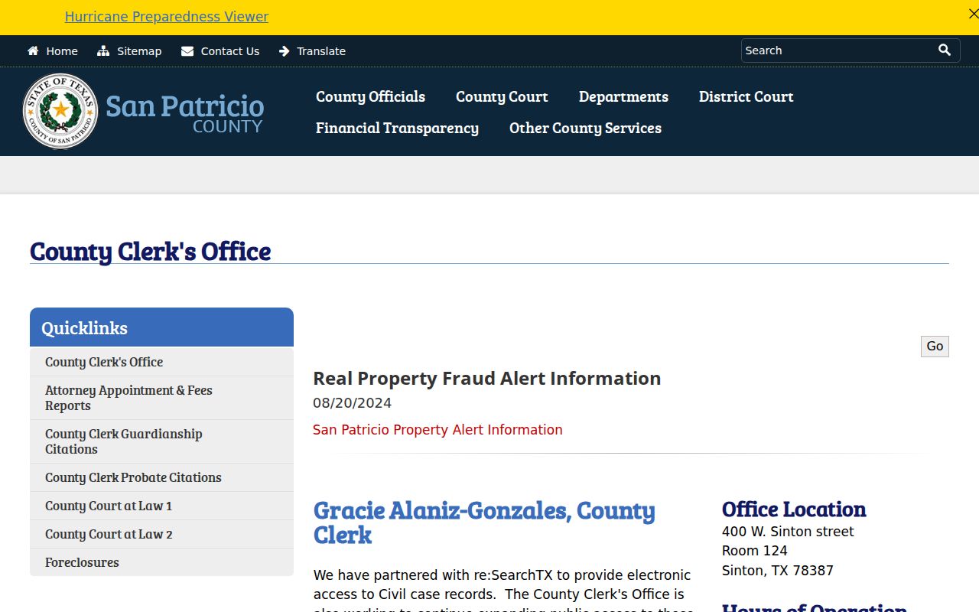Image resolution: width=979 pixels, height=612 pixels.
Task: Click the search magnifier icon
Action: (945, 50)
